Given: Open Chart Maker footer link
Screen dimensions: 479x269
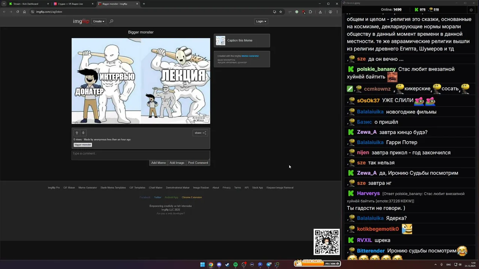Looking at the screenshot, I should tap(156, 188).
